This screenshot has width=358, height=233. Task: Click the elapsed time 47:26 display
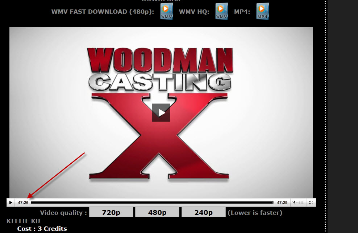(23, 203)
